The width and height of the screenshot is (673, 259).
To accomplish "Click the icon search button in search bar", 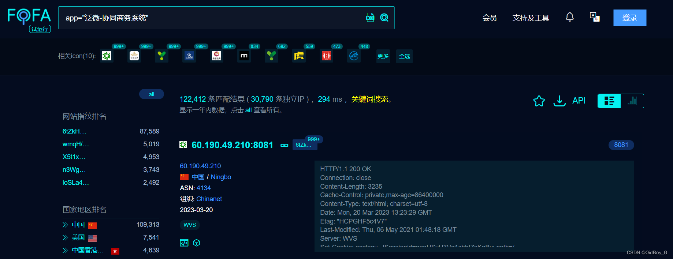I will pos(370,18).
